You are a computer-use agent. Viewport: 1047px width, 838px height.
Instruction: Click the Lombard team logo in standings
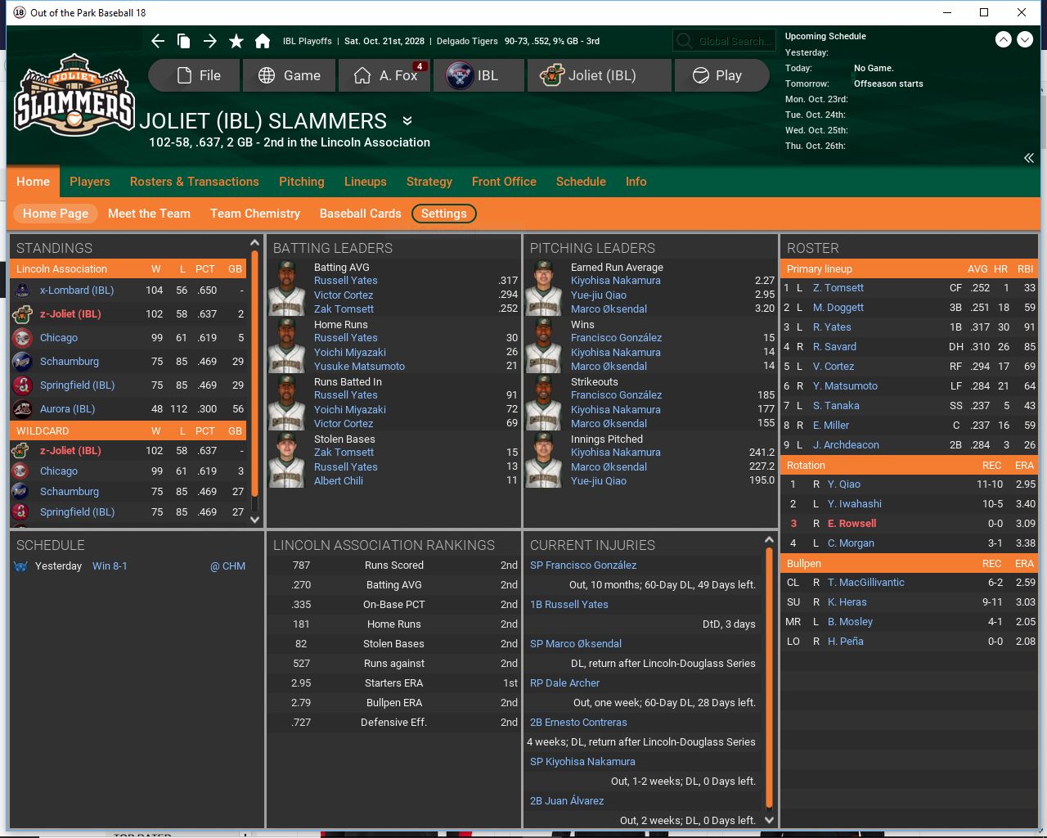(23, 291)
